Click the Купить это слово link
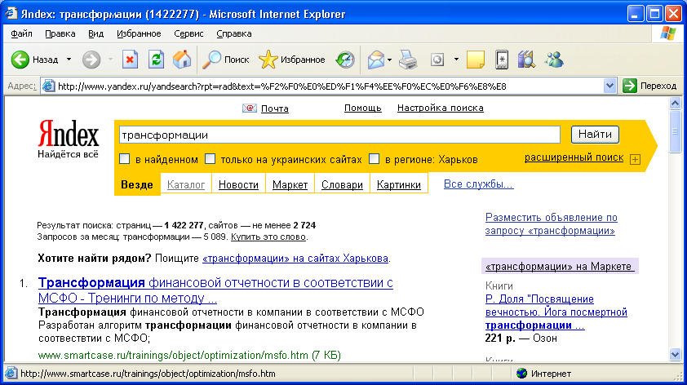 268,237
